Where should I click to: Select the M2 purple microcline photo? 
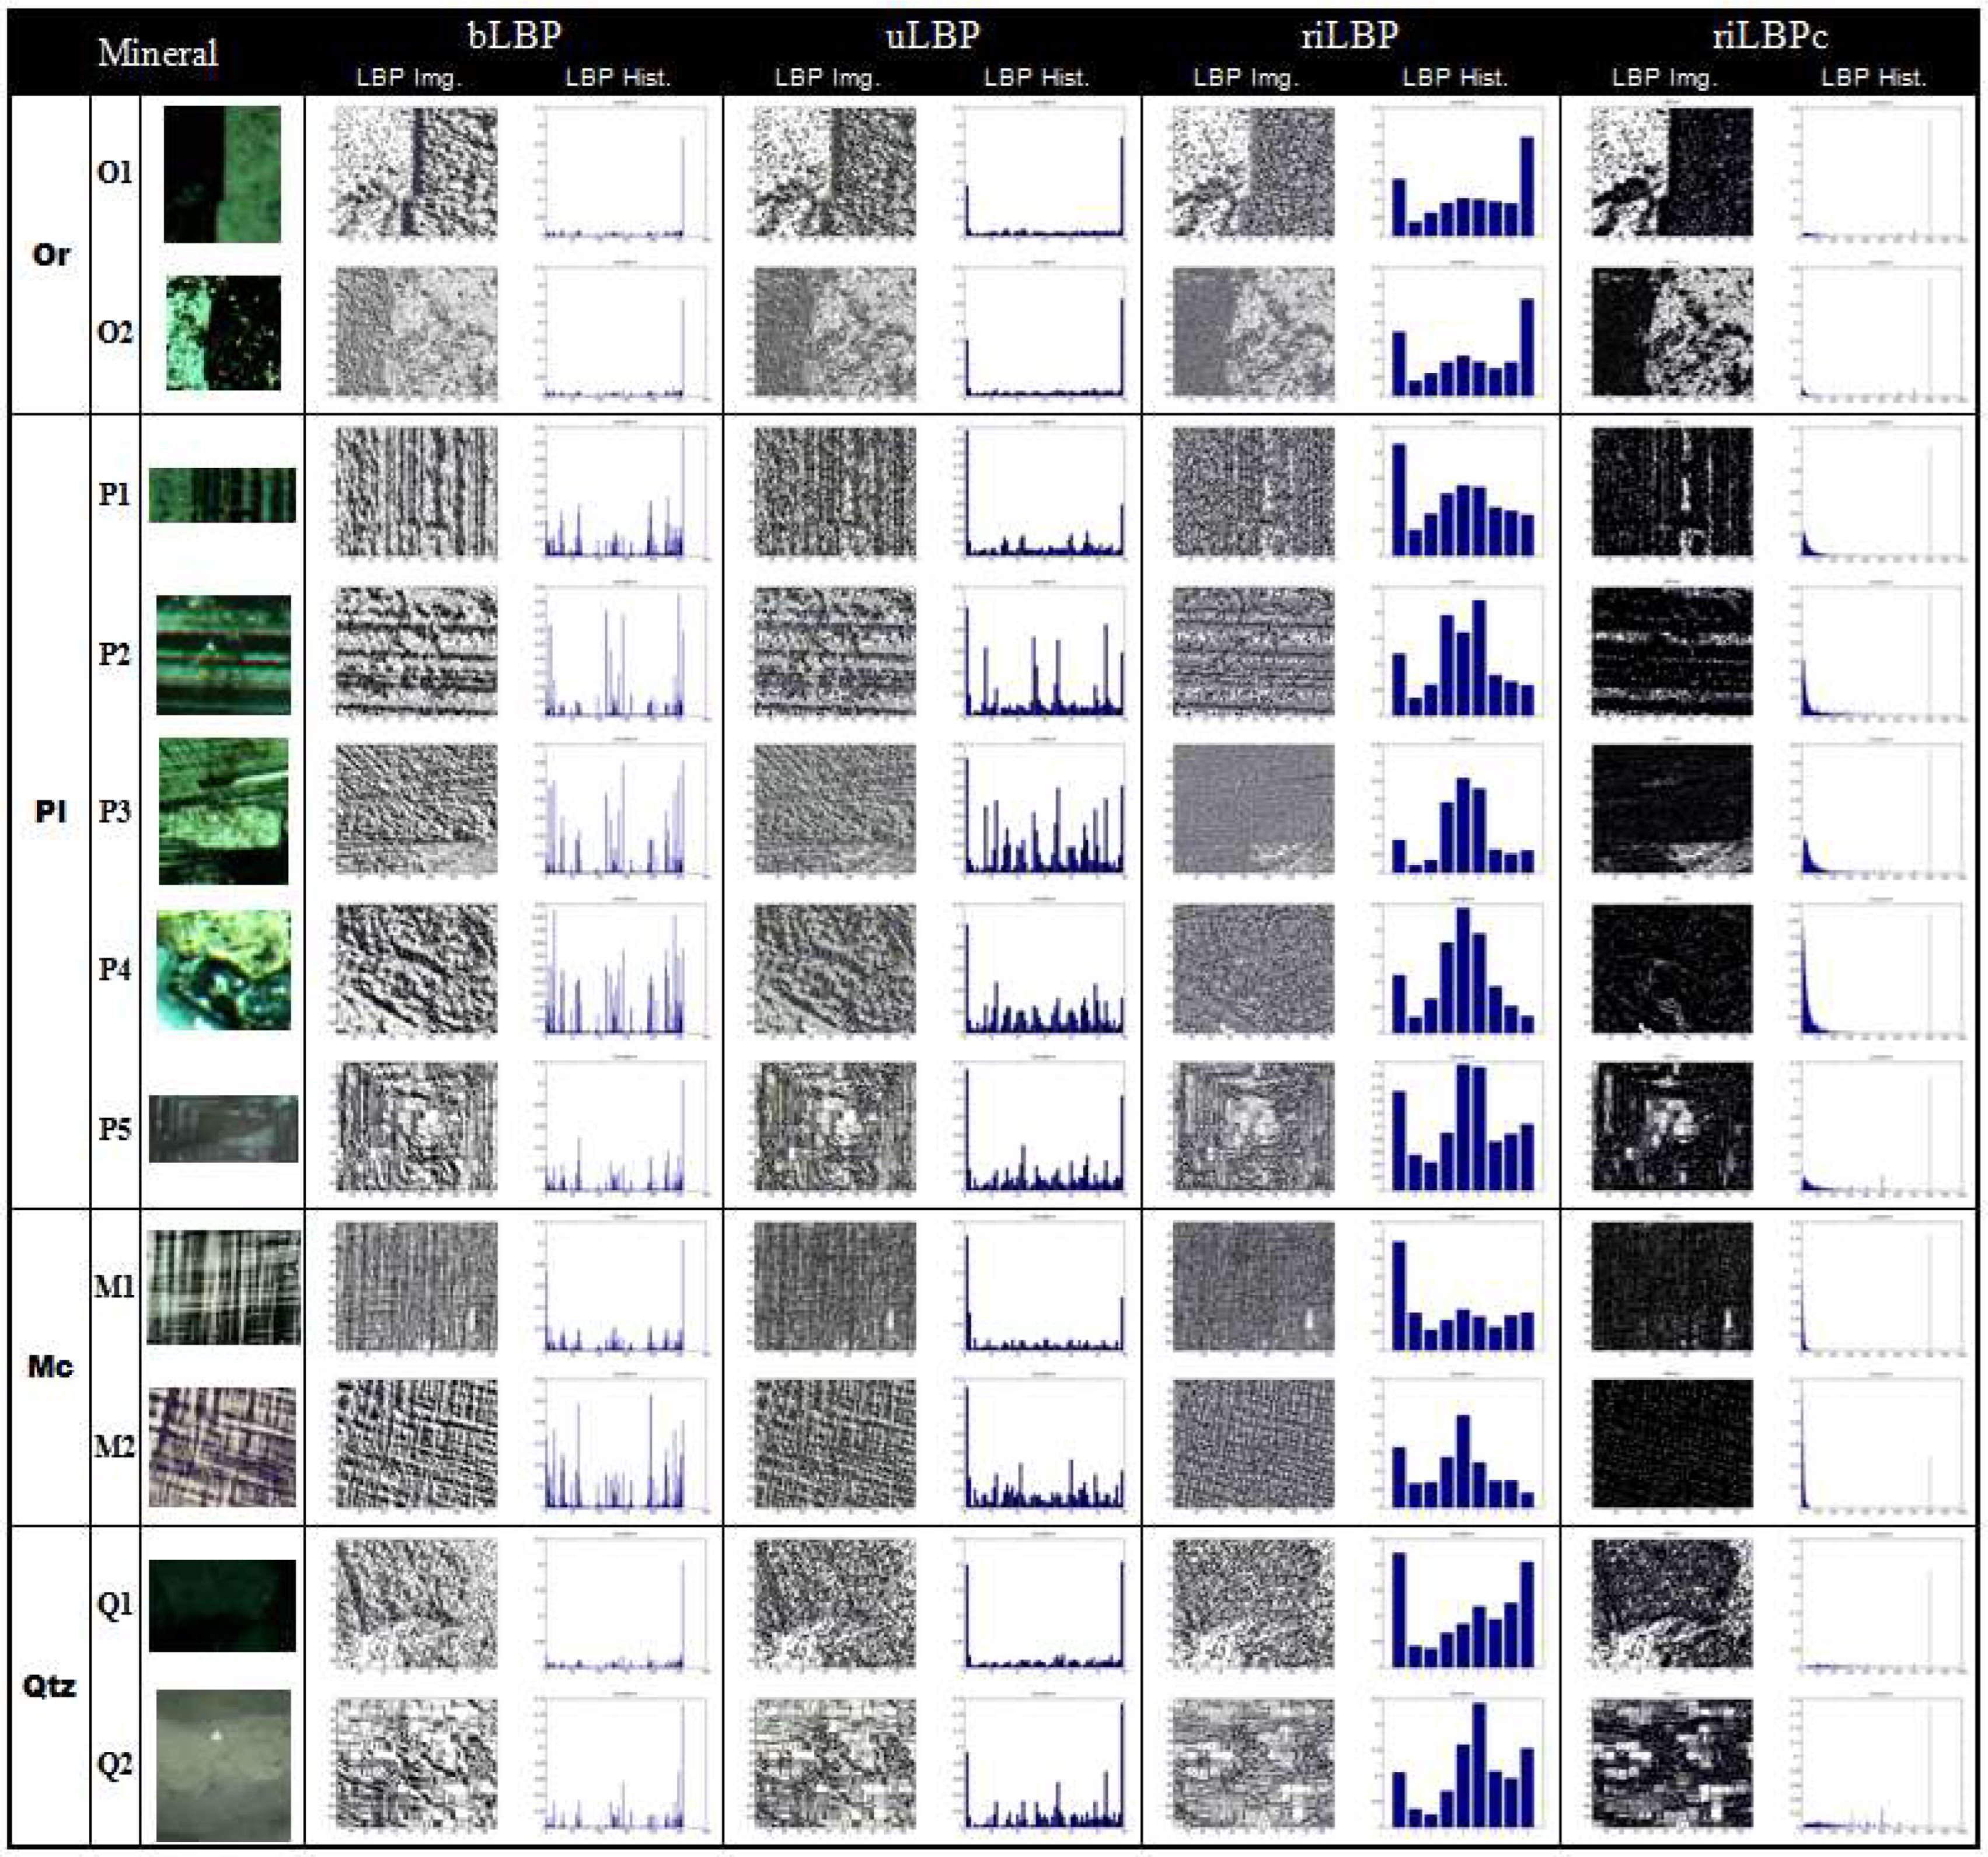pos(223,1446)
